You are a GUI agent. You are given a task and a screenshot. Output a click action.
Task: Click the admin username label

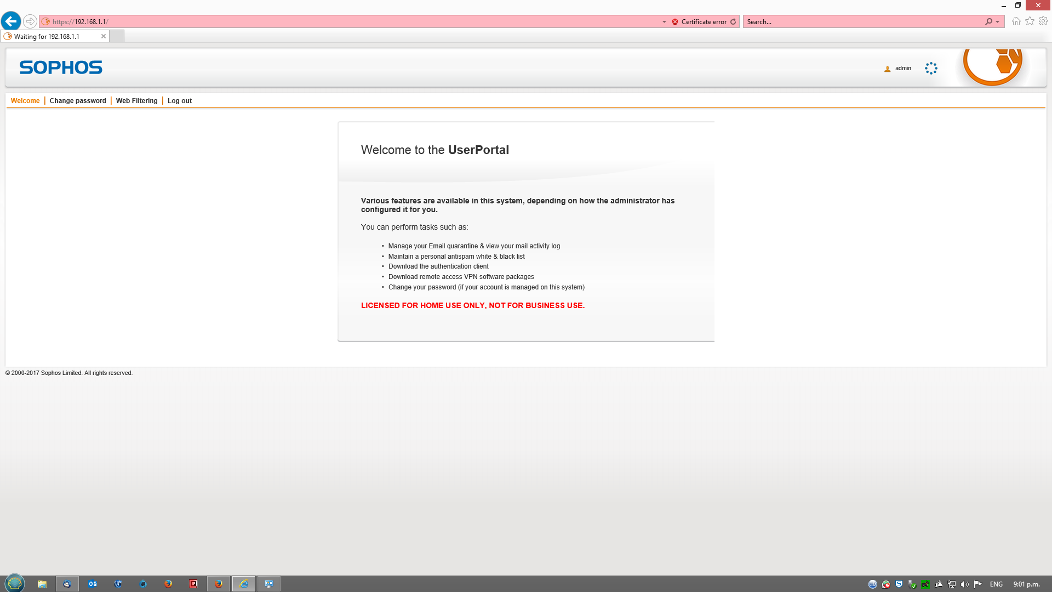903,69
